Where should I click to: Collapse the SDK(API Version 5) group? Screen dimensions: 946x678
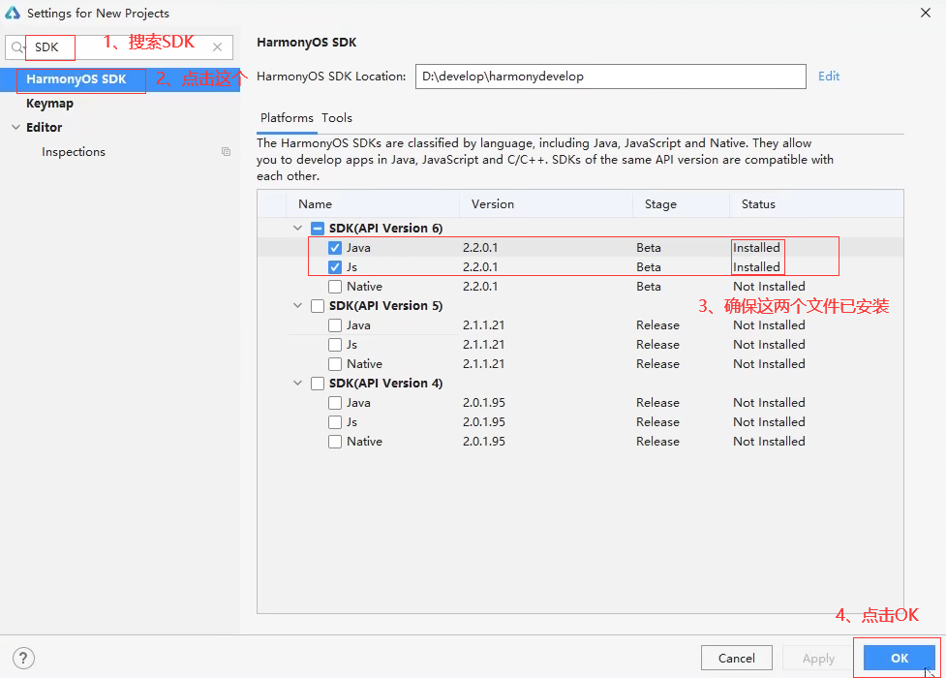pyautogui.click(x=297, y=305)
